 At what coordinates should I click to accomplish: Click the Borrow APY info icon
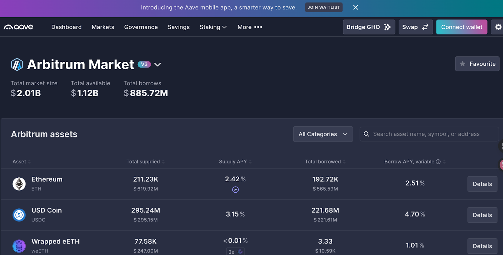coord(438,162)
